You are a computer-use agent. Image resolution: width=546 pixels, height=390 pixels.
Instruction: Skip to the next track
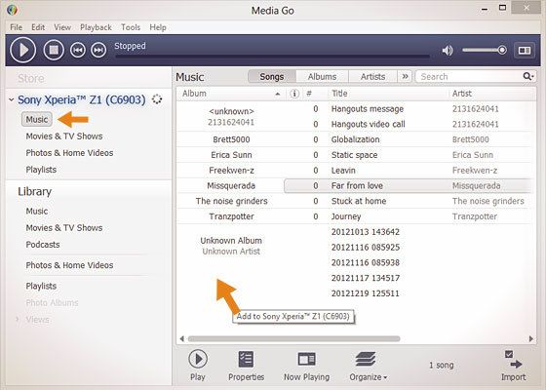click(98, 50)
